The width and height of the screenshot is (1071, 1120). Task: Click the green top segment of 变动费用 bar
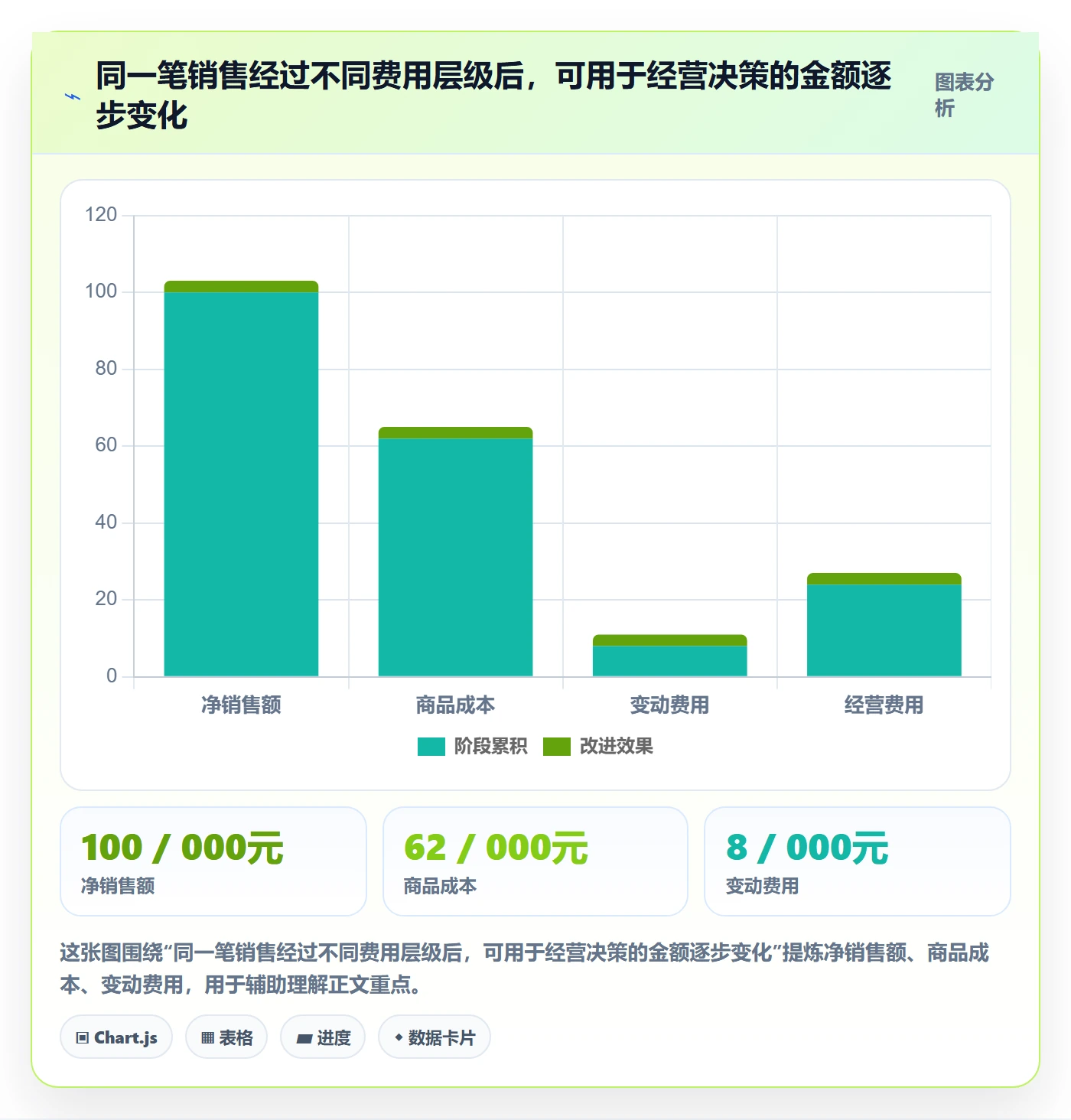[669, 640]
